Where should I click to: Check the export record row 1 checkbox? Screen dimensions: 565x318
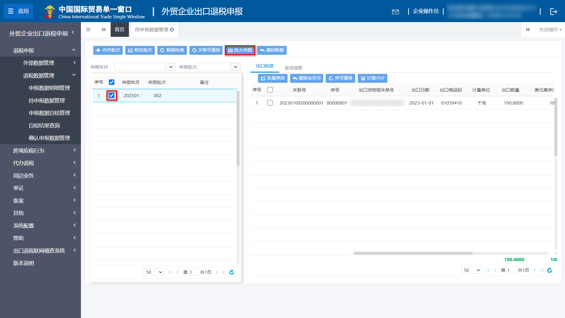(270, 103)
